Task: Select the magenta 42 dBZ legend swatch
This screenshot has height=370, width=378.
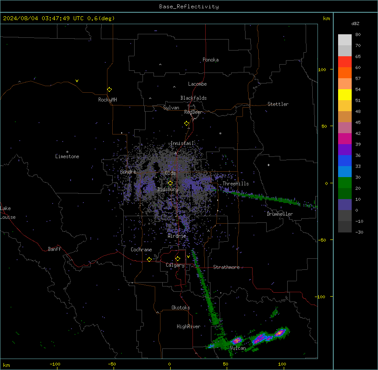Action: (345, 138)
